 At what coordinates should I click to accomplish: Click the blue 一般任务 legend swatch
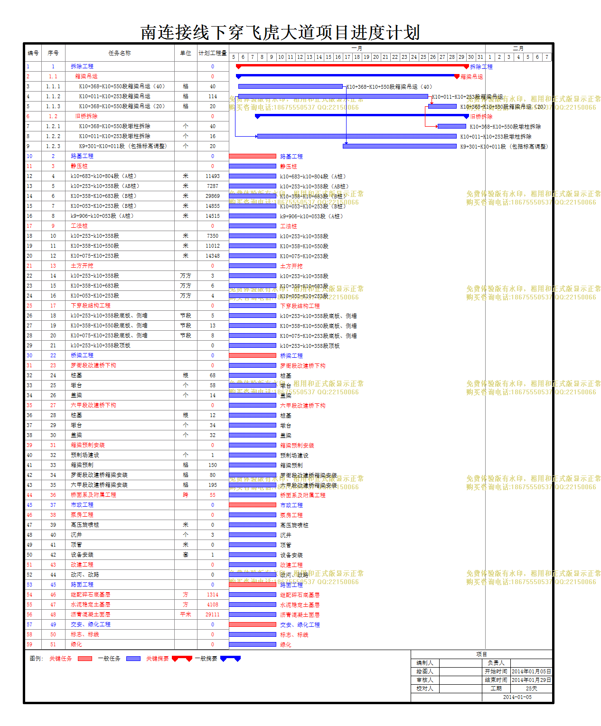pos(133,659)
